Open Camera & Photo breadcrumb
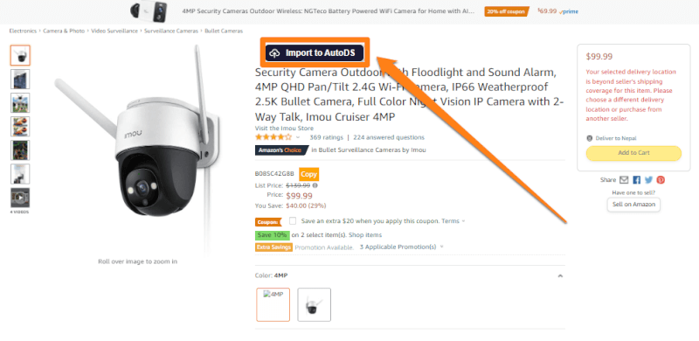The width and height of the screenshot is (699, 341). [x=64, y=31]
